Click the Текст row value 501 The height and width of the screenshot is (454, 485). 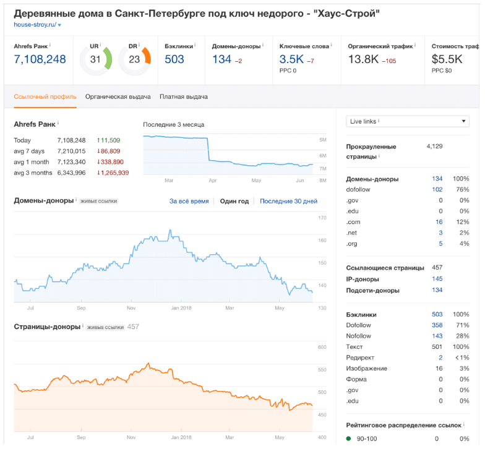[437, 347]
